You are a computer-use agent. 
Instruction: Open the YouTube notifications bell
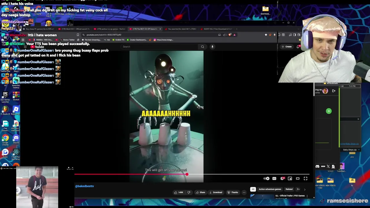tap(298, 47)
